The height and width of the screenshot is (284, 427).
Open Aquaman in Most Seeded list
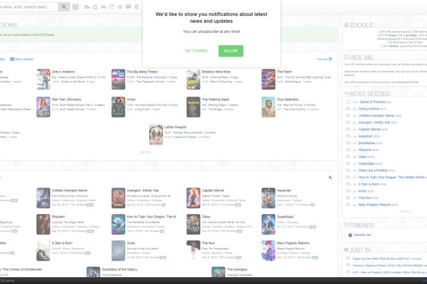point(366,136)
